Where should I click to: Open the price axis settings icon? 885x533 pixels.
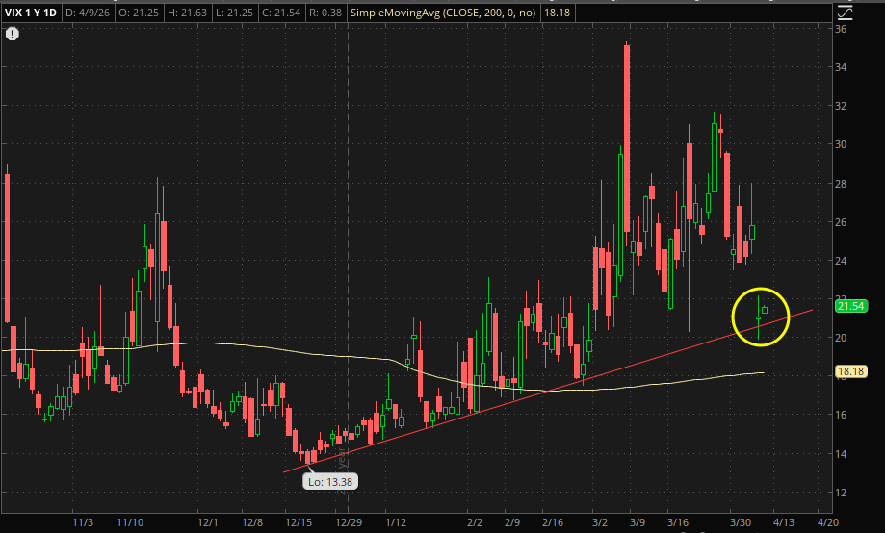[845, 13]
